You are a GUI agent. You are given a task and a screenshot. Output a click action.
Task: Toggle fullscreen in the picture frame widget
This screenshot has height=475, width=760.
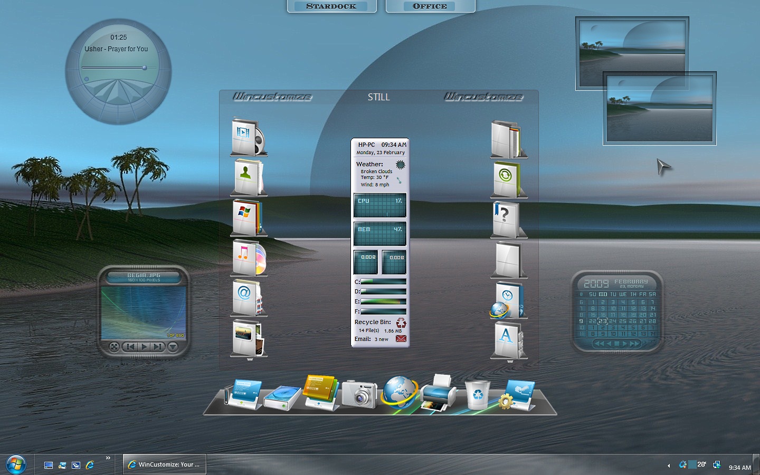[x=114, y=347]
